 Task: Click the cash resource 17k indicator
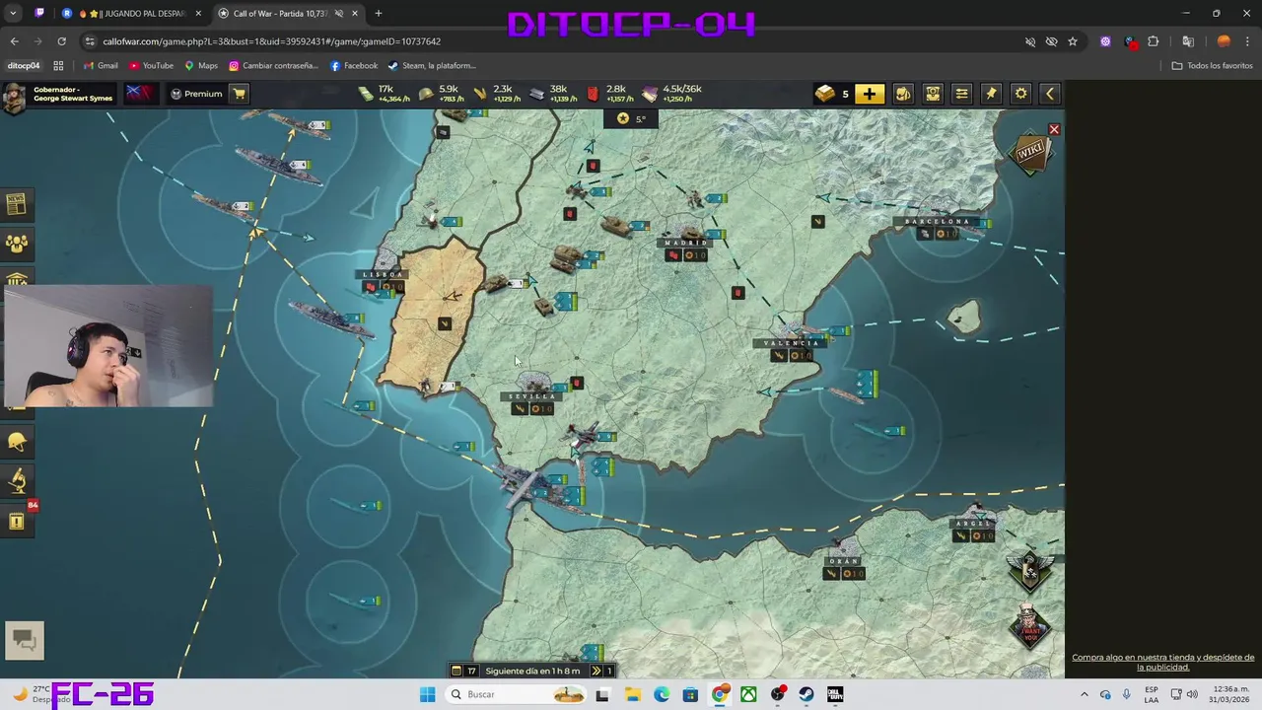click(x=383, y=94)
